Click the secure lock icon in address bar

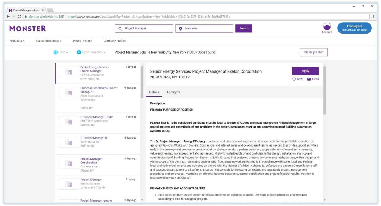26,17
